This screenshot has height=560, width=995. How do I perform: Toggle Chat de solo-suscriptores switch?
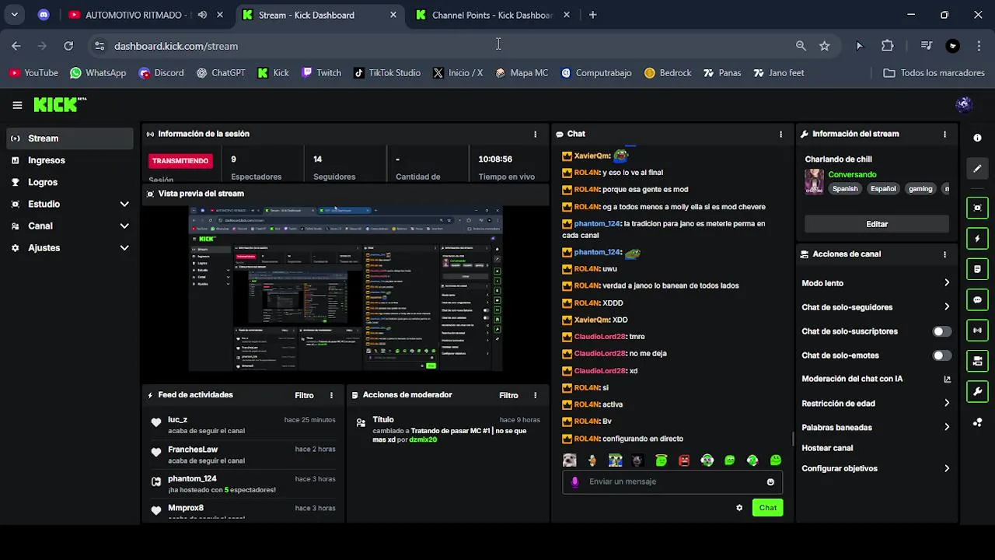coord(941,331)
